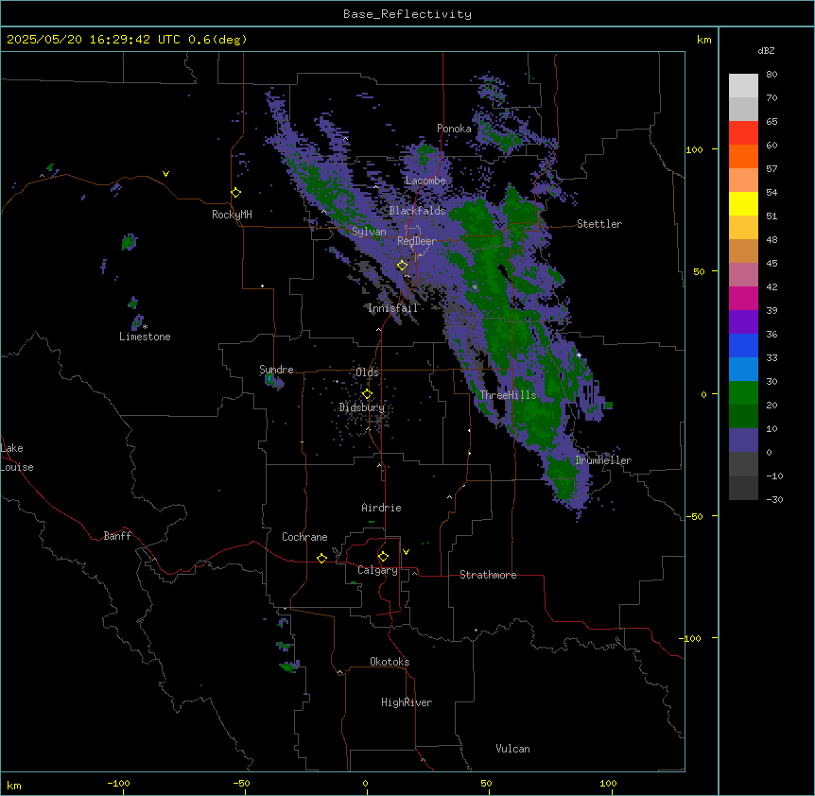The image size is (815, 796).
Task: Click the Airdrie label
Action: coord(381,508)
